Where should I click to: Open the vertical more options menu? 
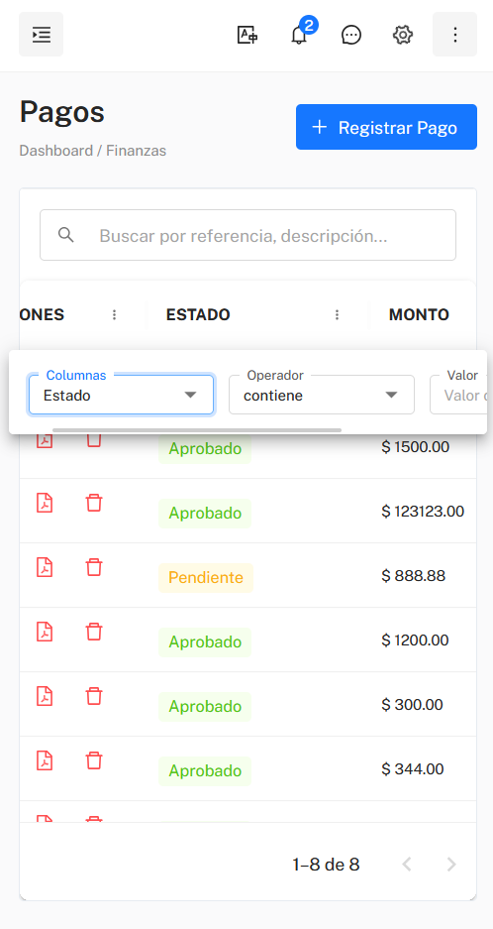(x=454, y=35)
